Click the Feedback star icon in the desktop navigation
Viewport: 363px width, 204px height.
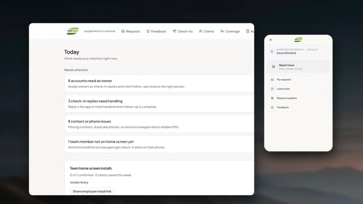(x=148, y=31)
